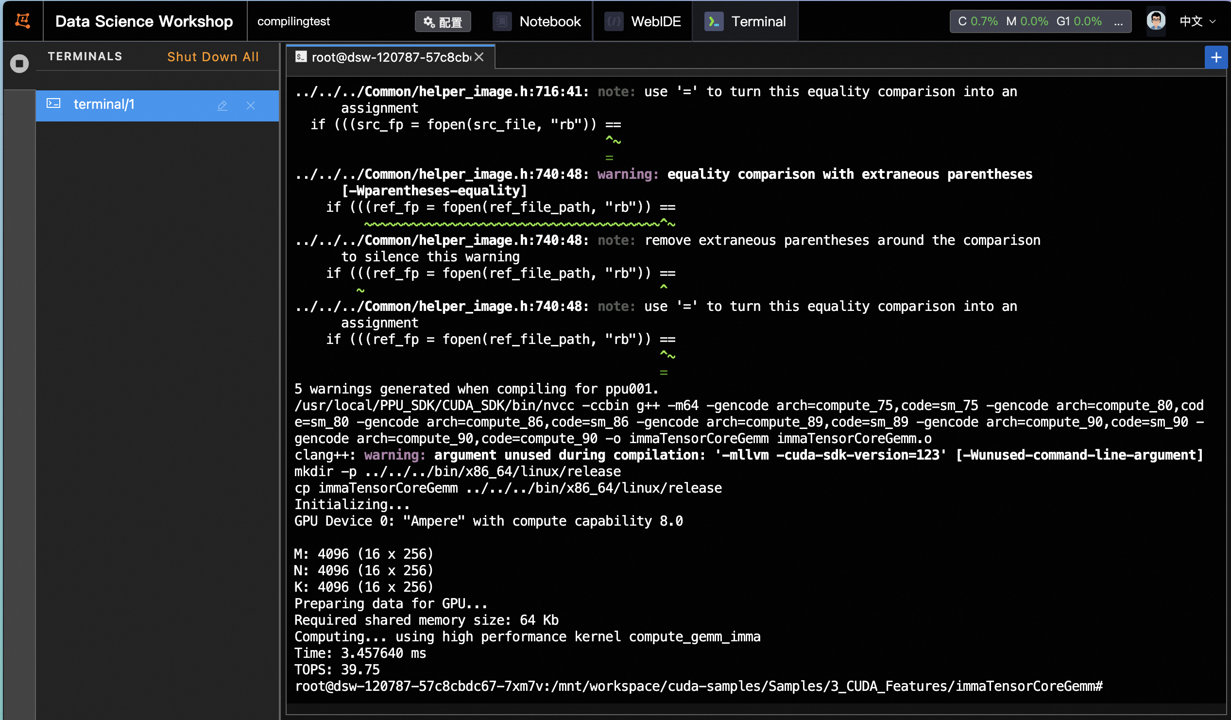Click the compilingtest instance name

tap(293, 21)
